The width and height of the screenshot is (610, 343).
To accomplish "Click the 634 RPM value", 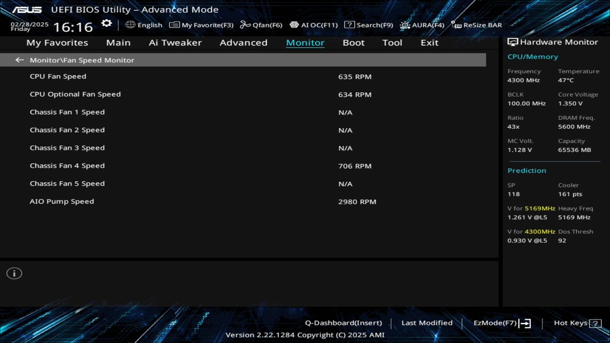I will (355, 94).
